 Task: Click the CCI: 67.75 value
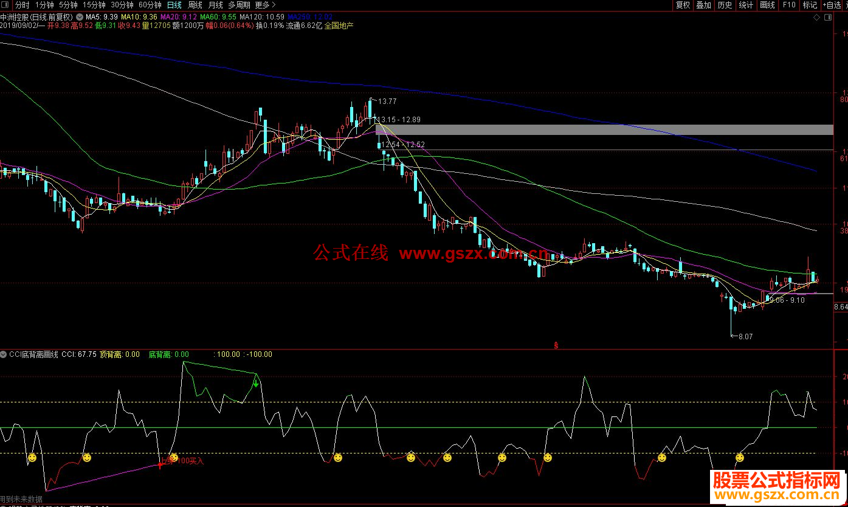79,354
